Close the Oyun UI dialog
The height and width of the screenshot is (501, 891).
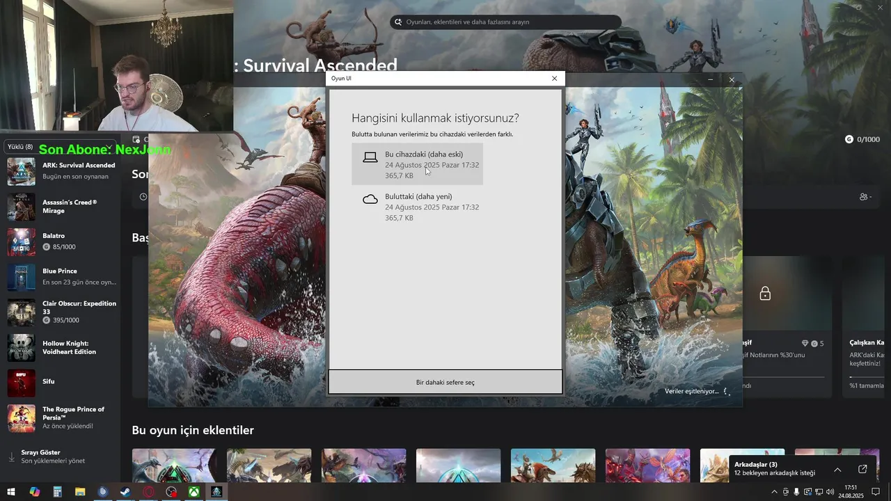(x=554, y=79)
